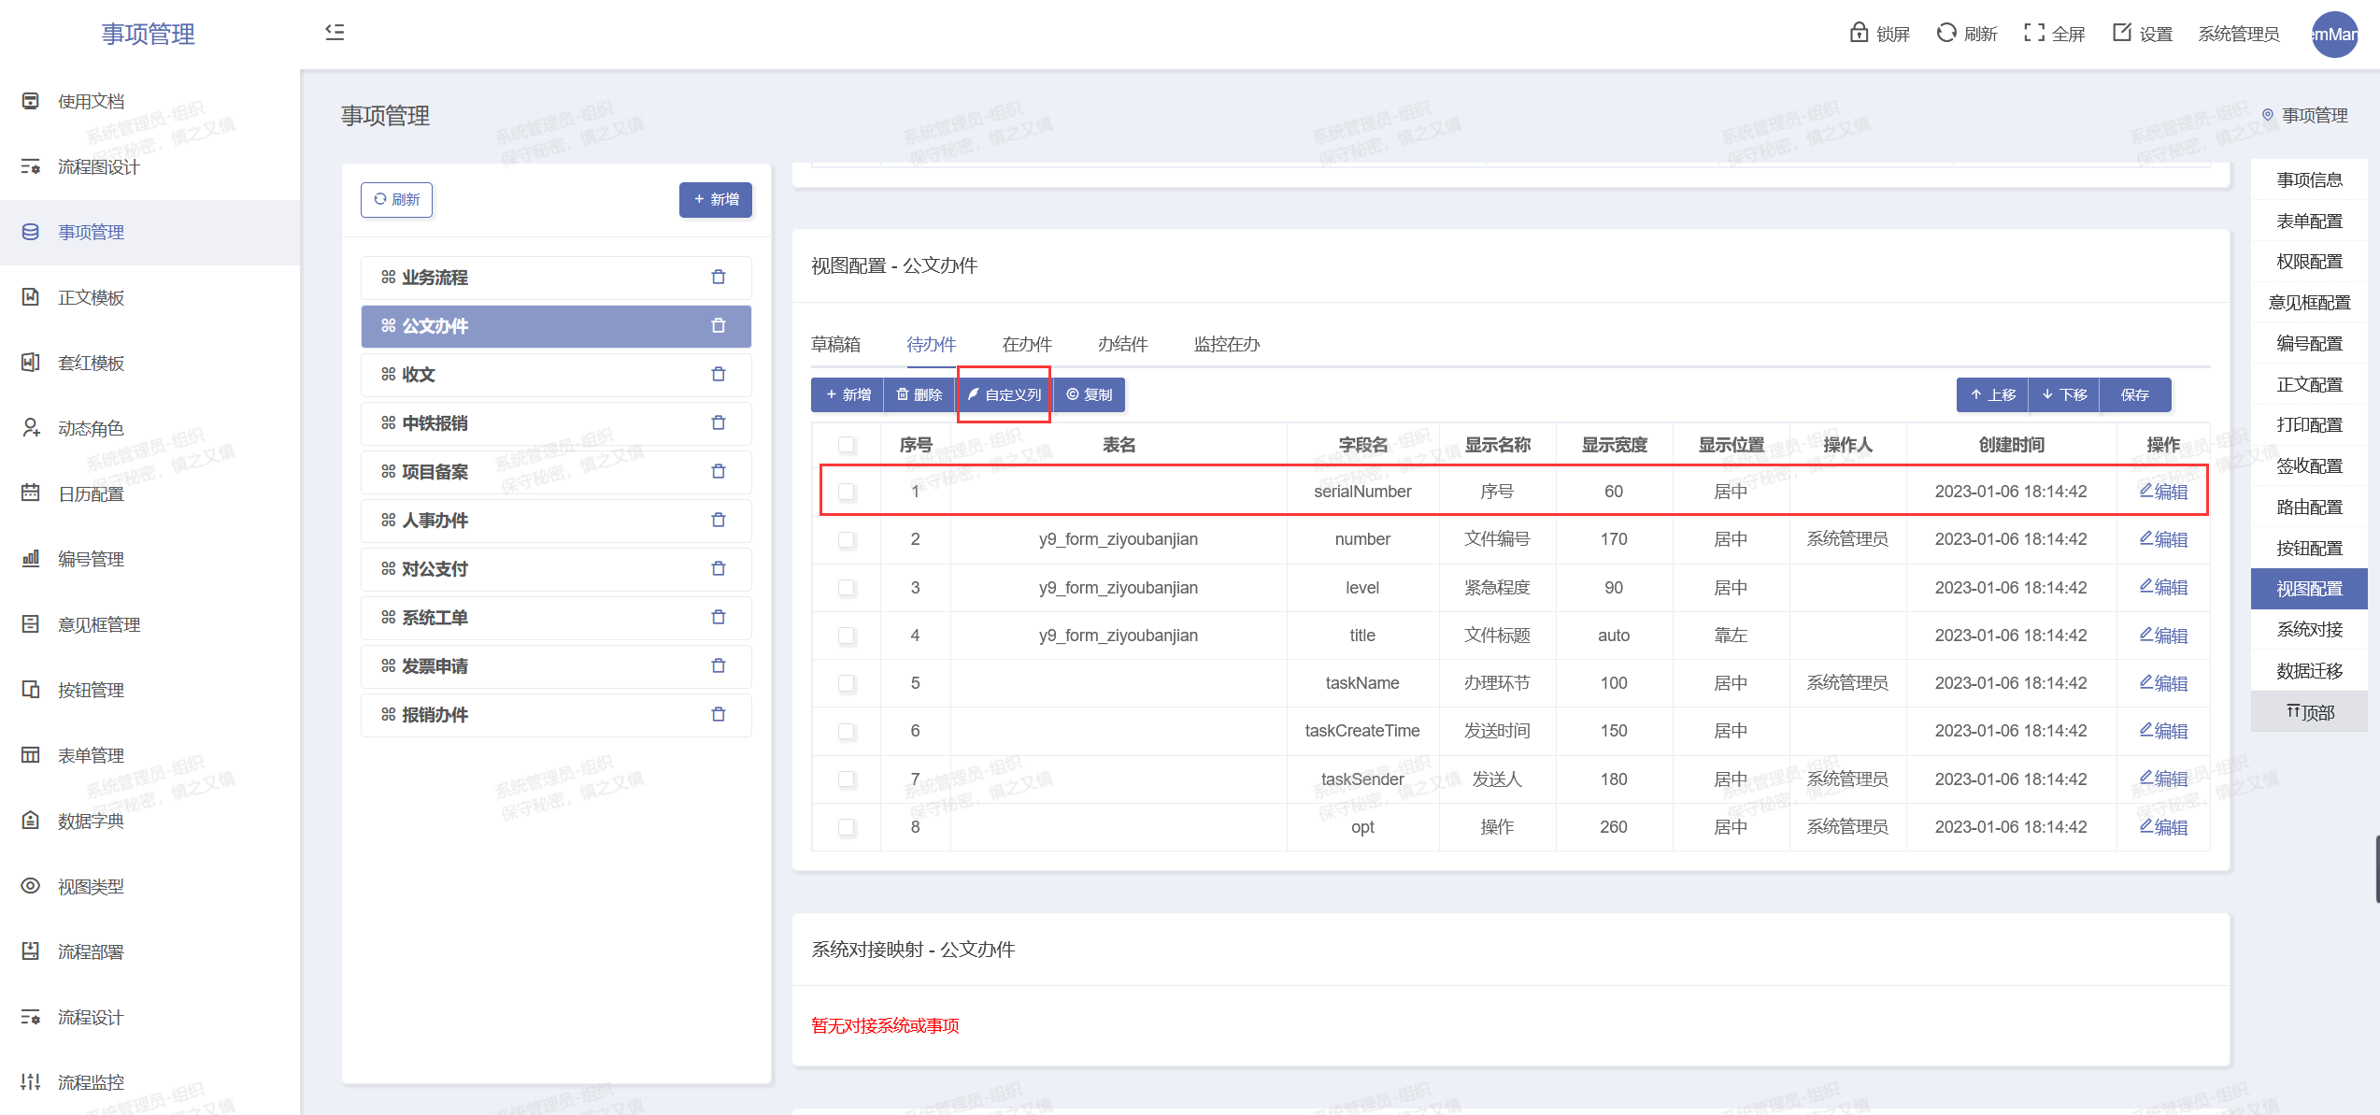Click the lock screen icon

pos(1859,33)
